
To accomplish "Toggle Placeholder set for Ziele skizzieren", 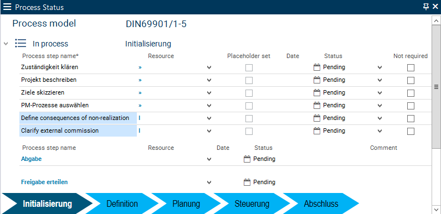I will click(x=249, y=93).
